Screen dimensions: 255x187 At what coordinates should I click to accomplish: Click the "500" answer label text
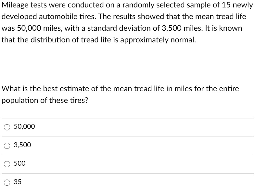19,163
